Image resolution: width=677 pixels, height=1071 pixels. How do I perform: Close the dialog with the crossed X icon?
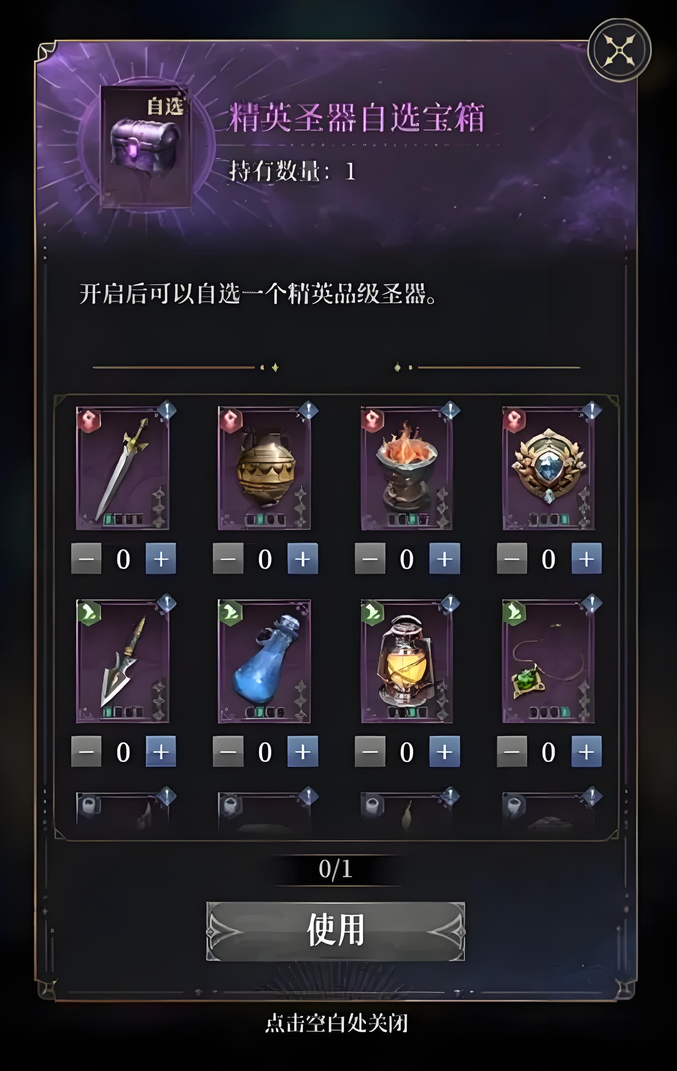620,50
